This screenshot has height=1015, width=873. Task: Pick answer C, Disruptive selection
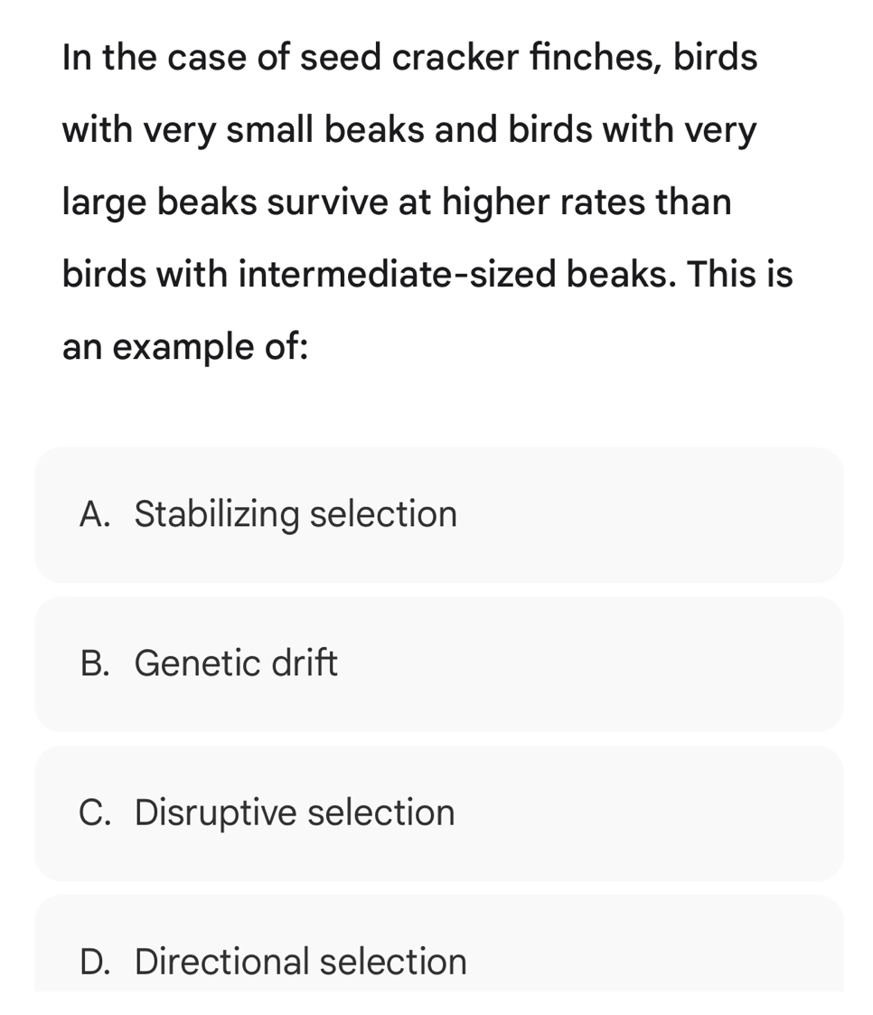point(438,813)
